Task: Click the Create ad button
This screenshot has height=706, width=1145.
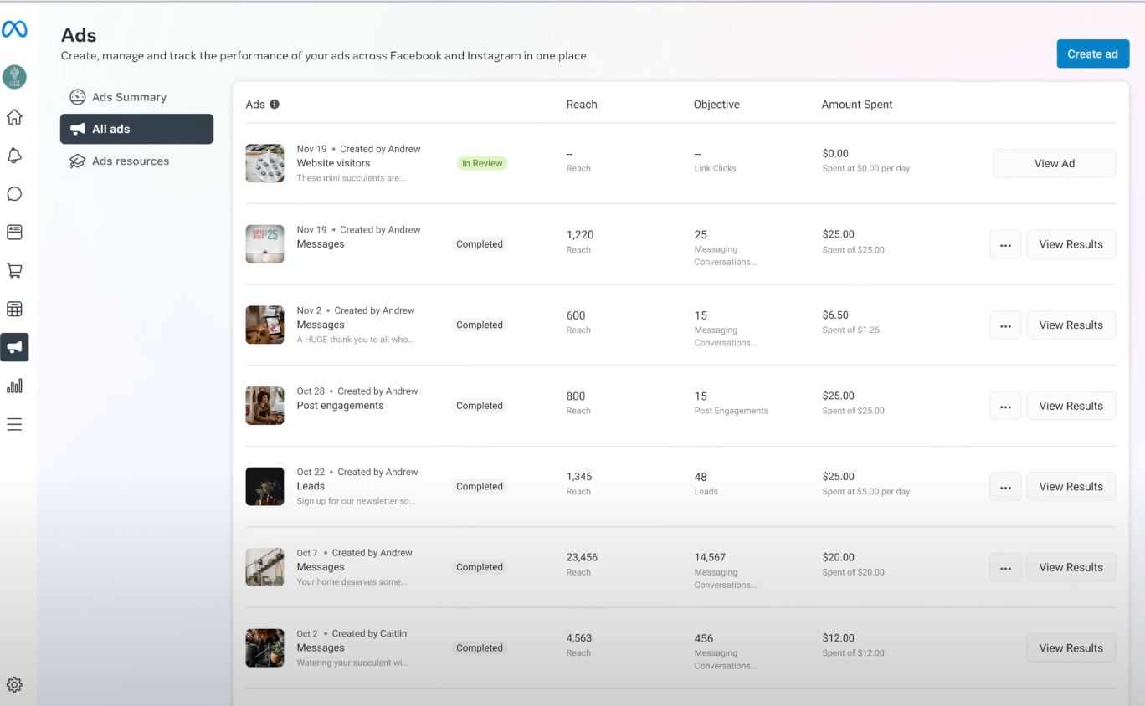Action: pyautogui.click(x=1092, y=54)
